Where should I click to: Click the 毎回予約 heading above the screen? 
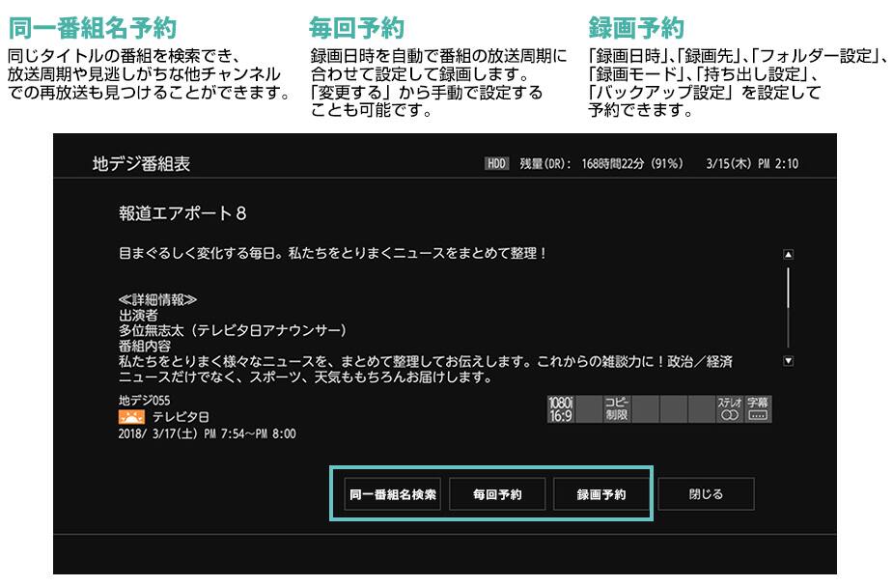[x=357, y=27]
